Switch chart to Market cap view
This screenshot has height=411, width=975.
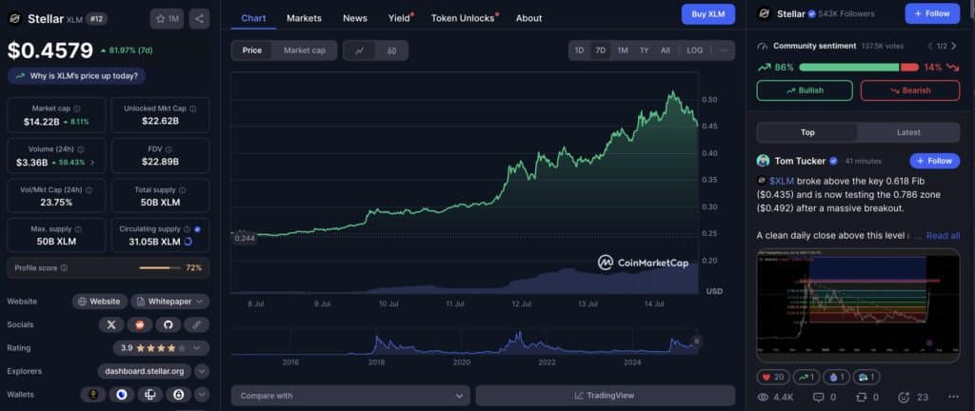pyautogui.click(x=305, y=50)
